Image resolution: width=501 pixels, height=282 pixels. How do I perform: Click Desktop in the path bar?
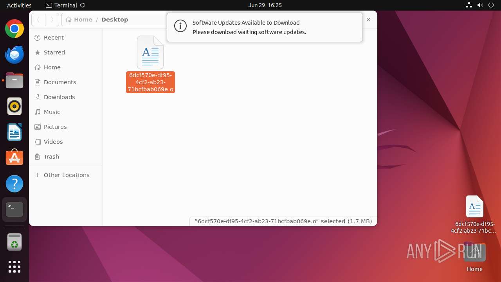115,20
